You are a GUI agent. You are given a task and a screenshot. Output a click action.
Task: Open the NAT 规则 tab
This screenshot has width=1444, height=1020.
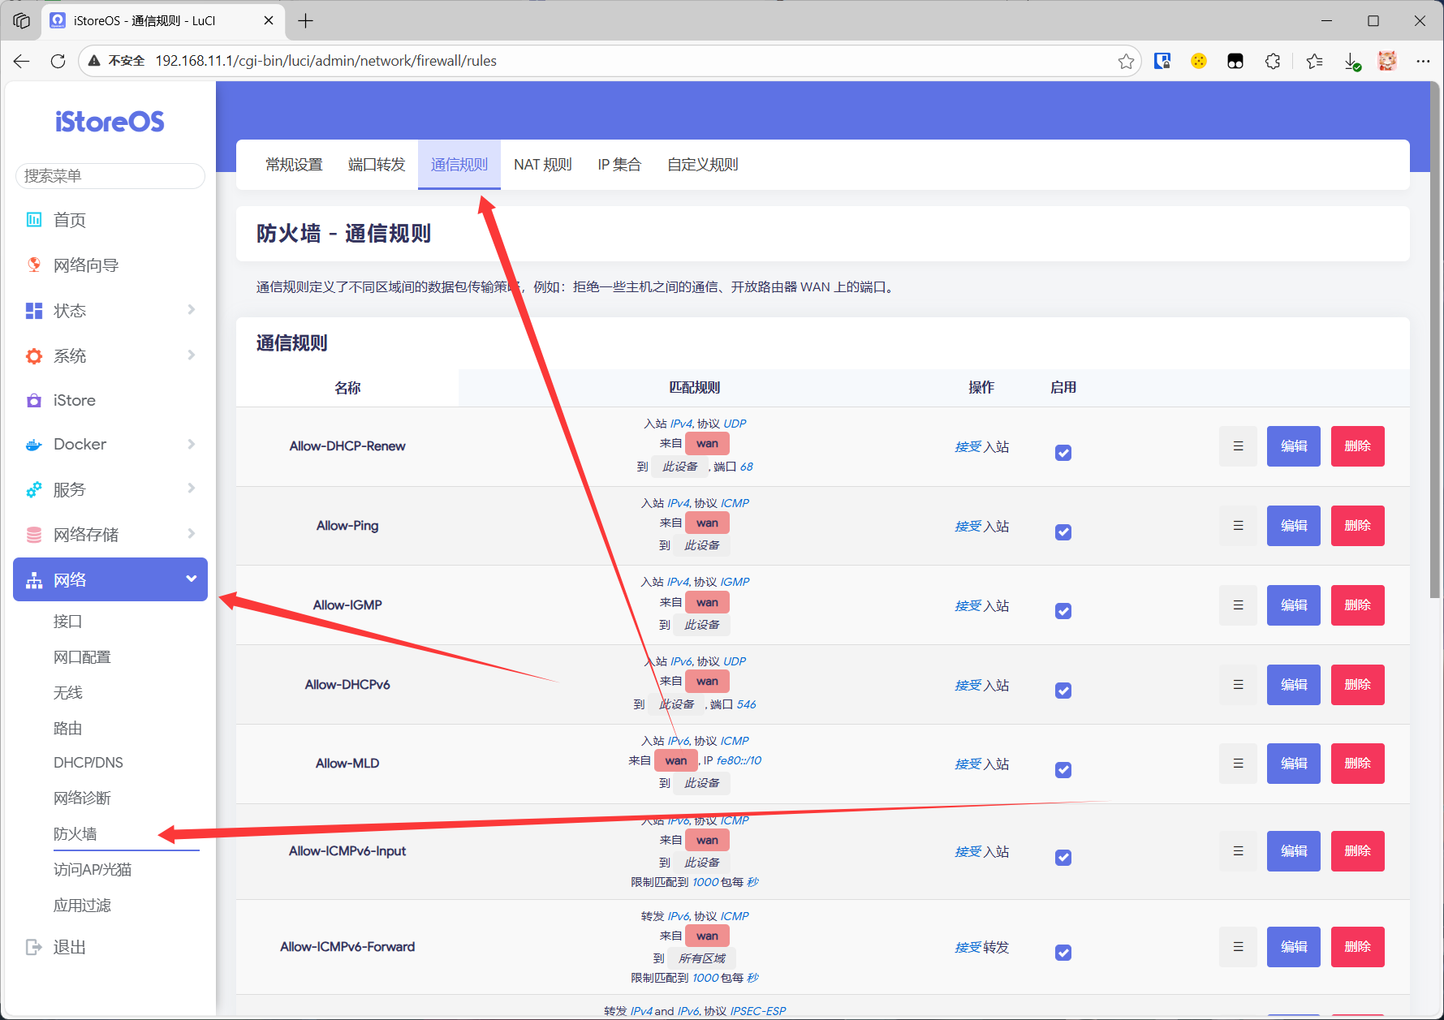[x=542, y=165]
